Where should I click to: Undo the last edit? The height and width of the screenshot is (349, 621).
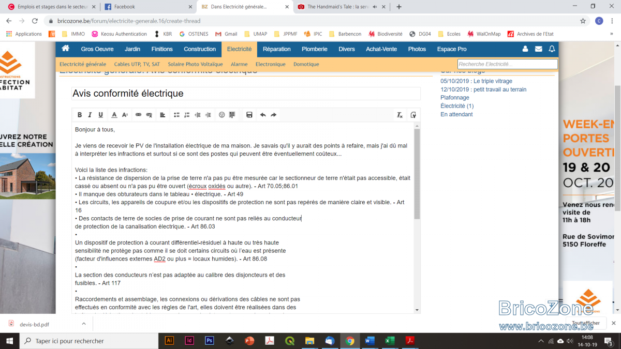pyautogui.click(x=263, y=115)
